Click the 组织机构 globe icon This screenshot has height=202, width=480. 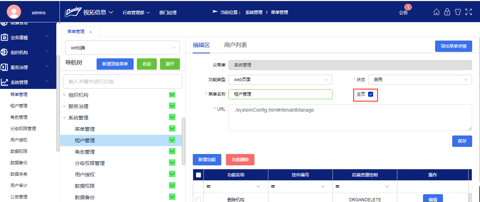click(4, 52)
